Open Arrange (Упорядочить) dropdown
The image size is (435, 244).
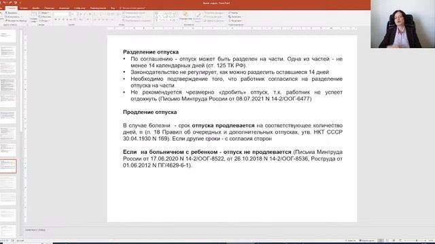click(x=186, y=16)
